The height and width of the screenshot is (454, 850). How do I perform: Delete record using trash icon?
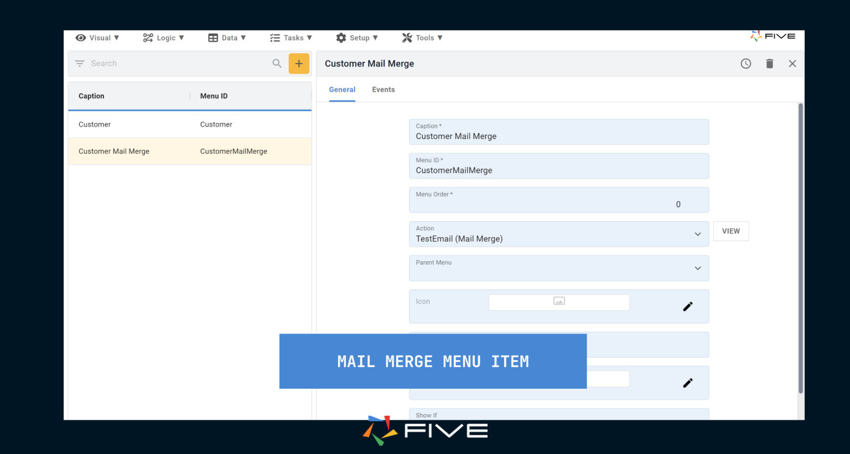coord(769,64)
